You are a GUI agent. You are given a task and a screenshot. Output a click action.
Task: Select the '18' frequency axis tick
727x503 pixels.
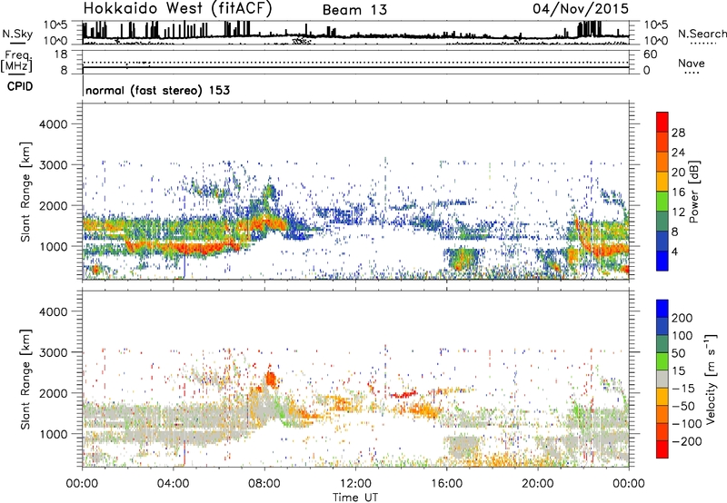coord(61,54)
